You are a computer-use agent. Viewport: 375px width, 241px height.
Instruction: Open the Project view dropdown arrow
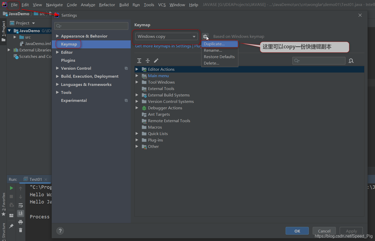[x=33, y=23]
